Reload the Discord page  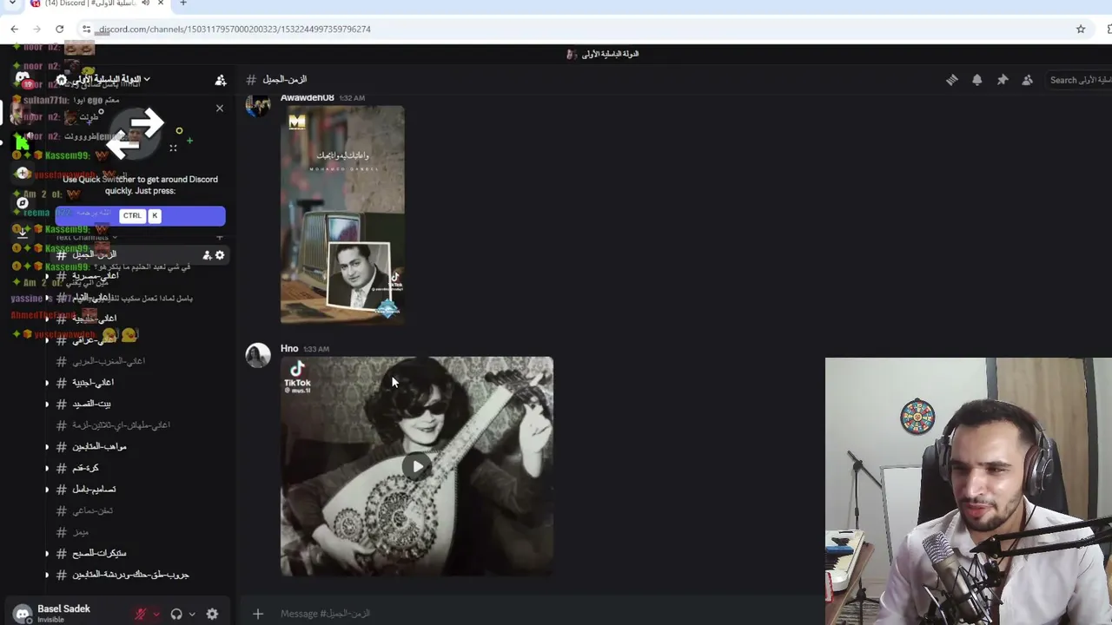click(x=59, y=29)
